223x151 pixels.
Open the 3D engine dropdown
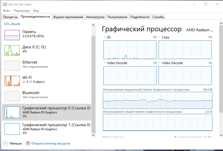click(105, 37)
